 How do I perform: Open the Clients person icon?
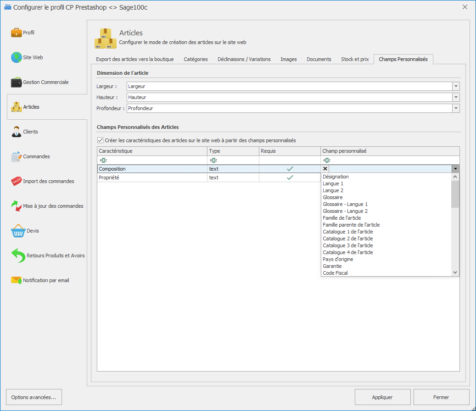pos(17,132)
